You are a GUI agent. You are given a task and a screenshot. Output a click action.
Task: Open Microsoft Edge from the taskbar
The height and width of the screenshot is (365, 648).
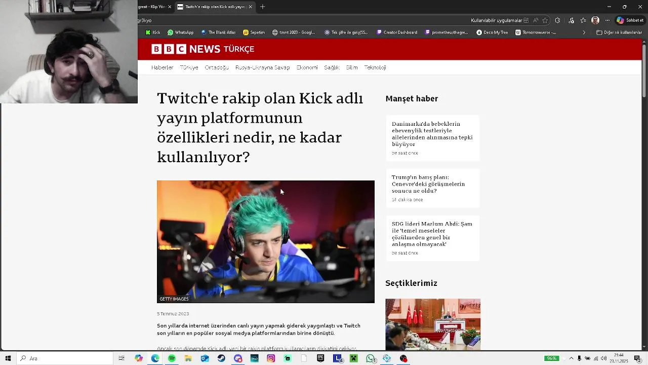pyautogui.click(x=155, y=358)
